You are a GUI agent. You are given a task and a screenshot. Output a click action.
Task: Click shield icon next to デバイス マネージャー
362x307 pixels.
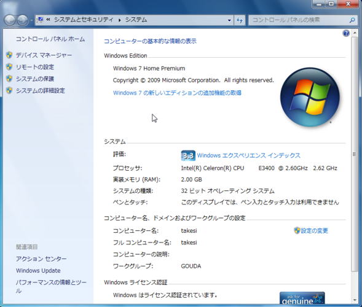[9, 55]
